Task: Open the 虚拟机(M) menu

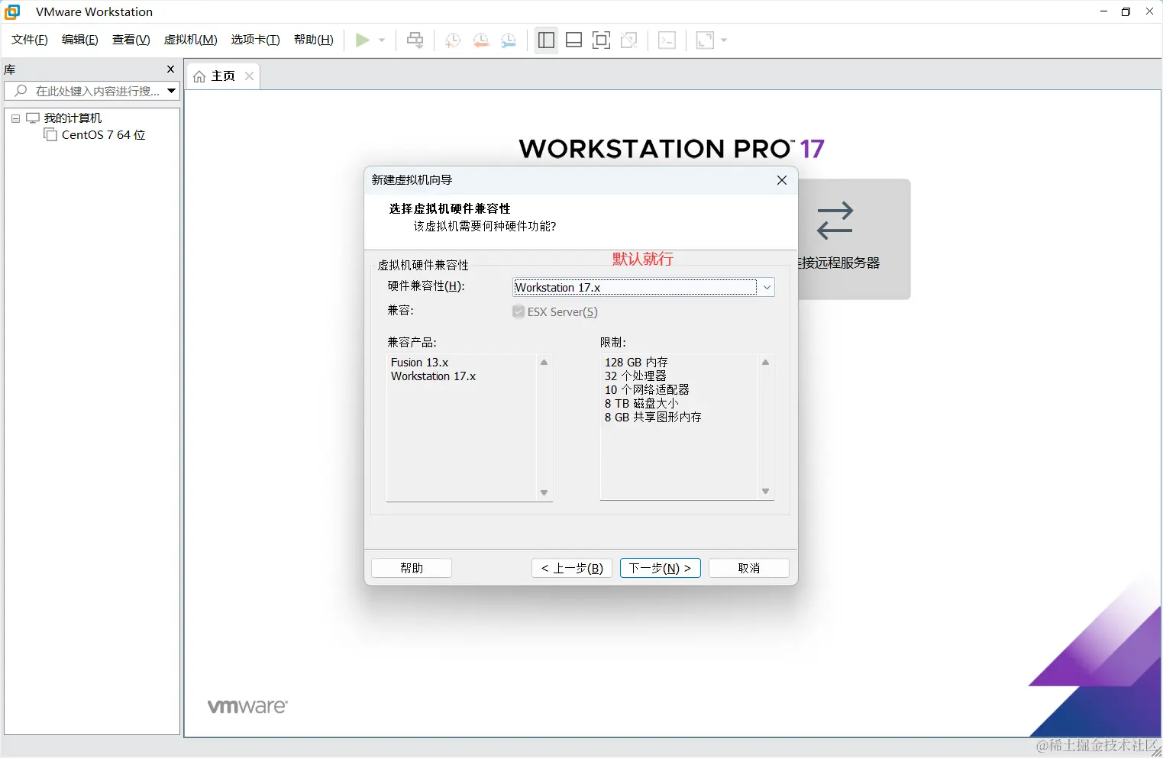Action: point(191,40)
